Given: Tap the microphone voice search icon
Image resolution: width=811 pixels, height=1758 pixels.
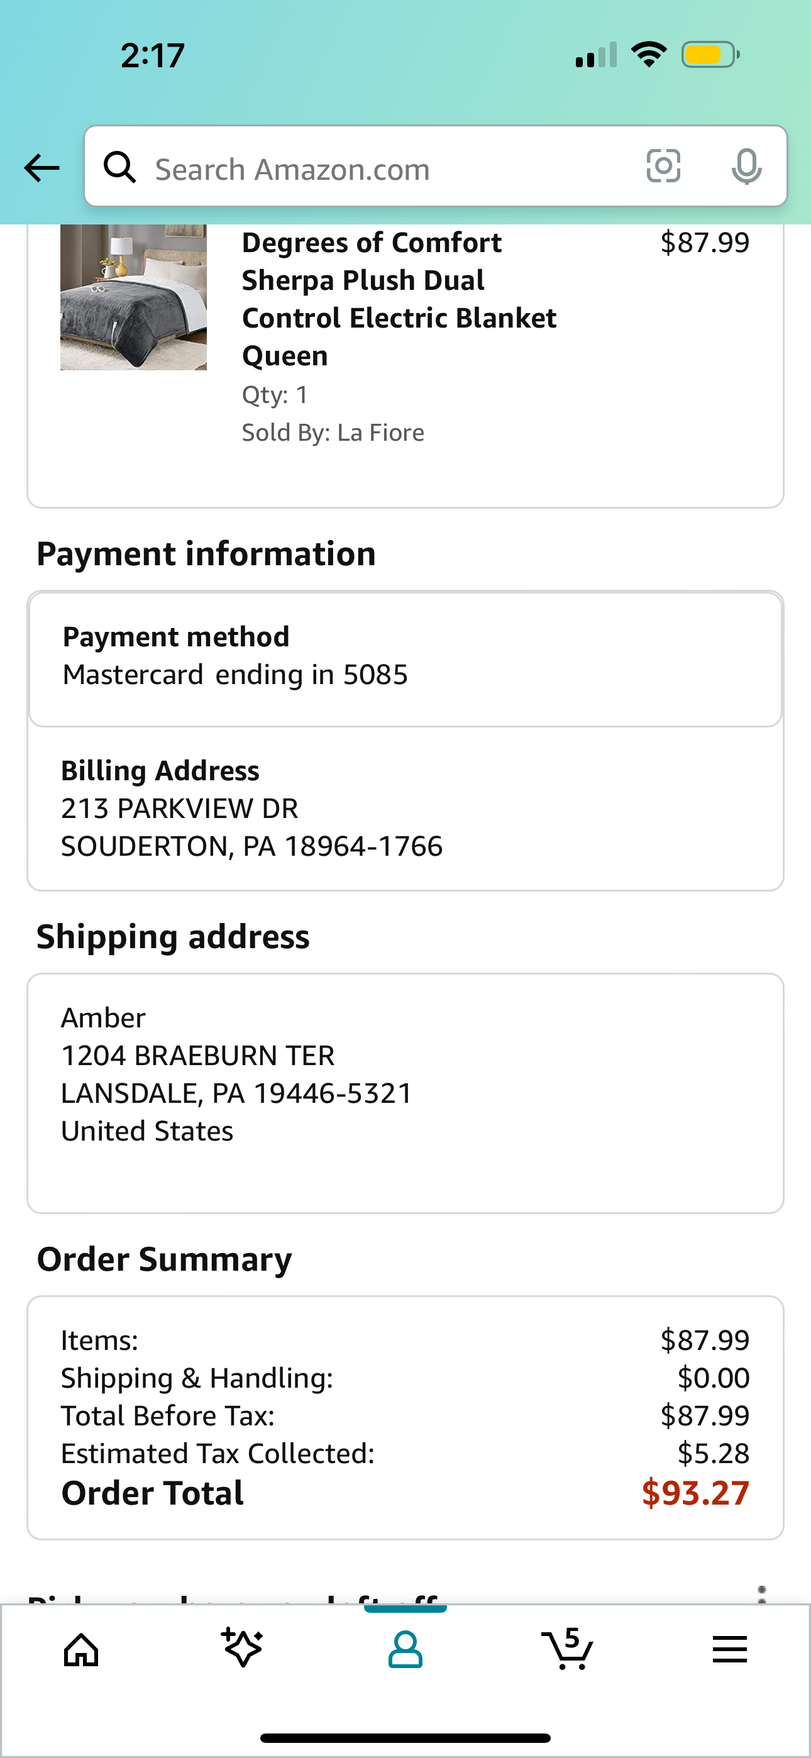Looking at the screenshot, I should pos(746,167).
